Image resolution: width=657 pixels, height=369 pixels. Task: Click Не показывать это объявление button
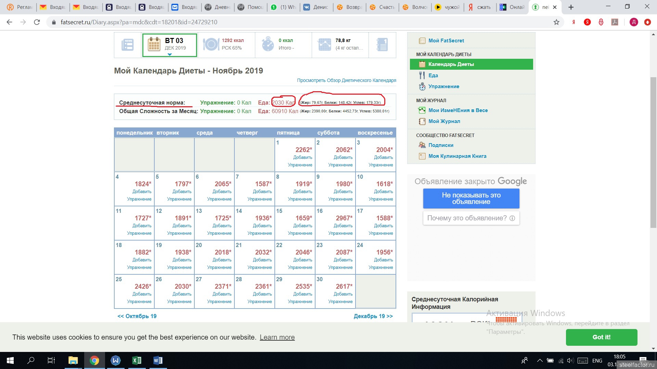pos(471,199)
